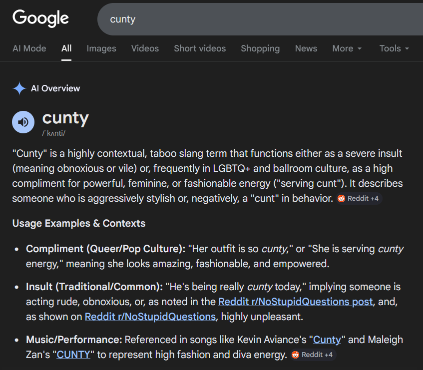Expand the More dropdown menu

coord(347,48)
